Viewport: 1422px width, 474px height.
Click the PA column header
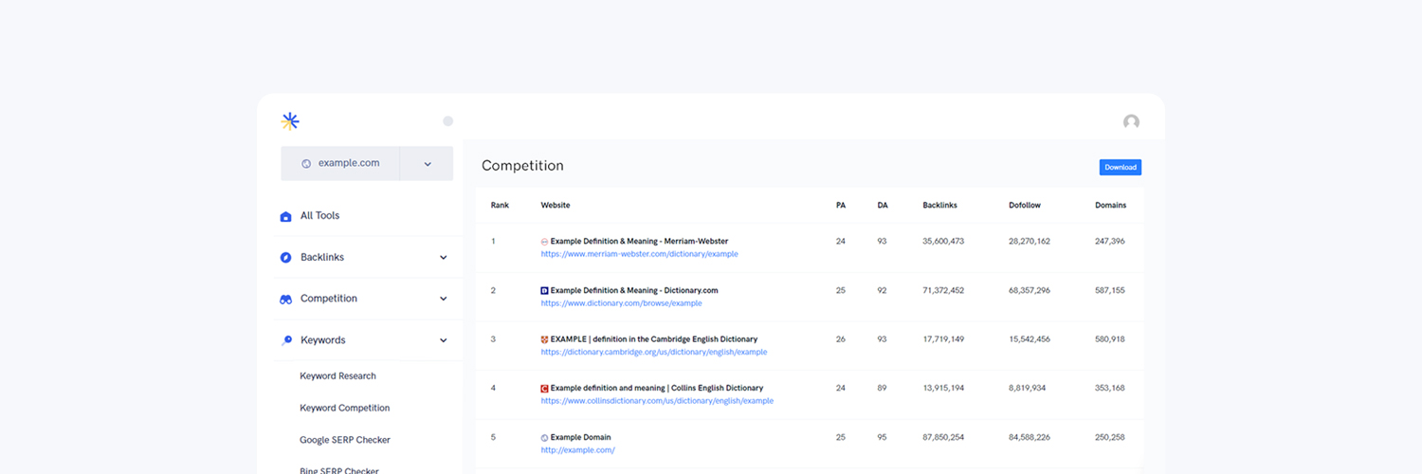[841, 206]
